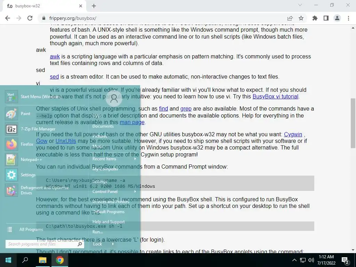Bookmark this page with the star
This screenshot has width=356, height=267.
coord(301,18)
